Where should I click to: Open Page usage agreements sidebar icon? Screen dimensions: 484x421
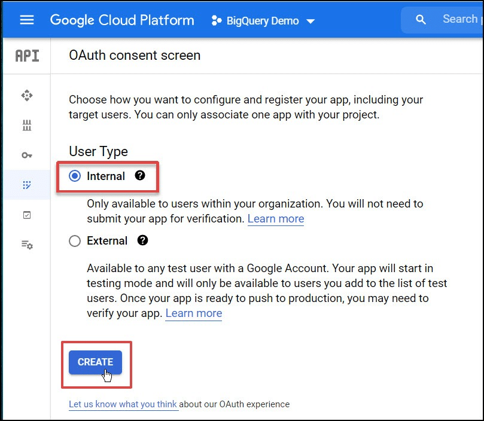click(x=27, y=245)
